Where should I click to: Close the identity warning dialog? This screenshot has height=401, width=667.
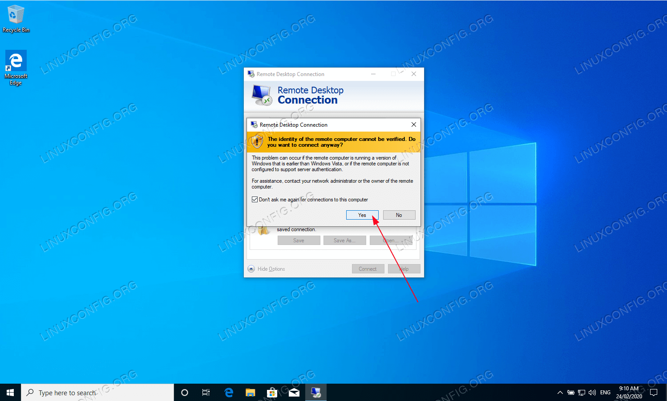(413, 124)
